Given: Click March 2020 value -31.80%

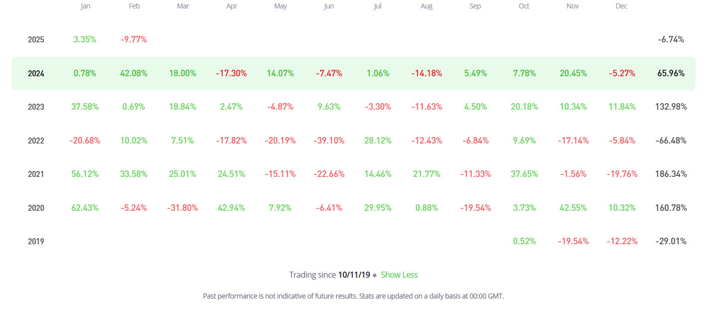Looking at the screenshot, I should click(182, 208).
